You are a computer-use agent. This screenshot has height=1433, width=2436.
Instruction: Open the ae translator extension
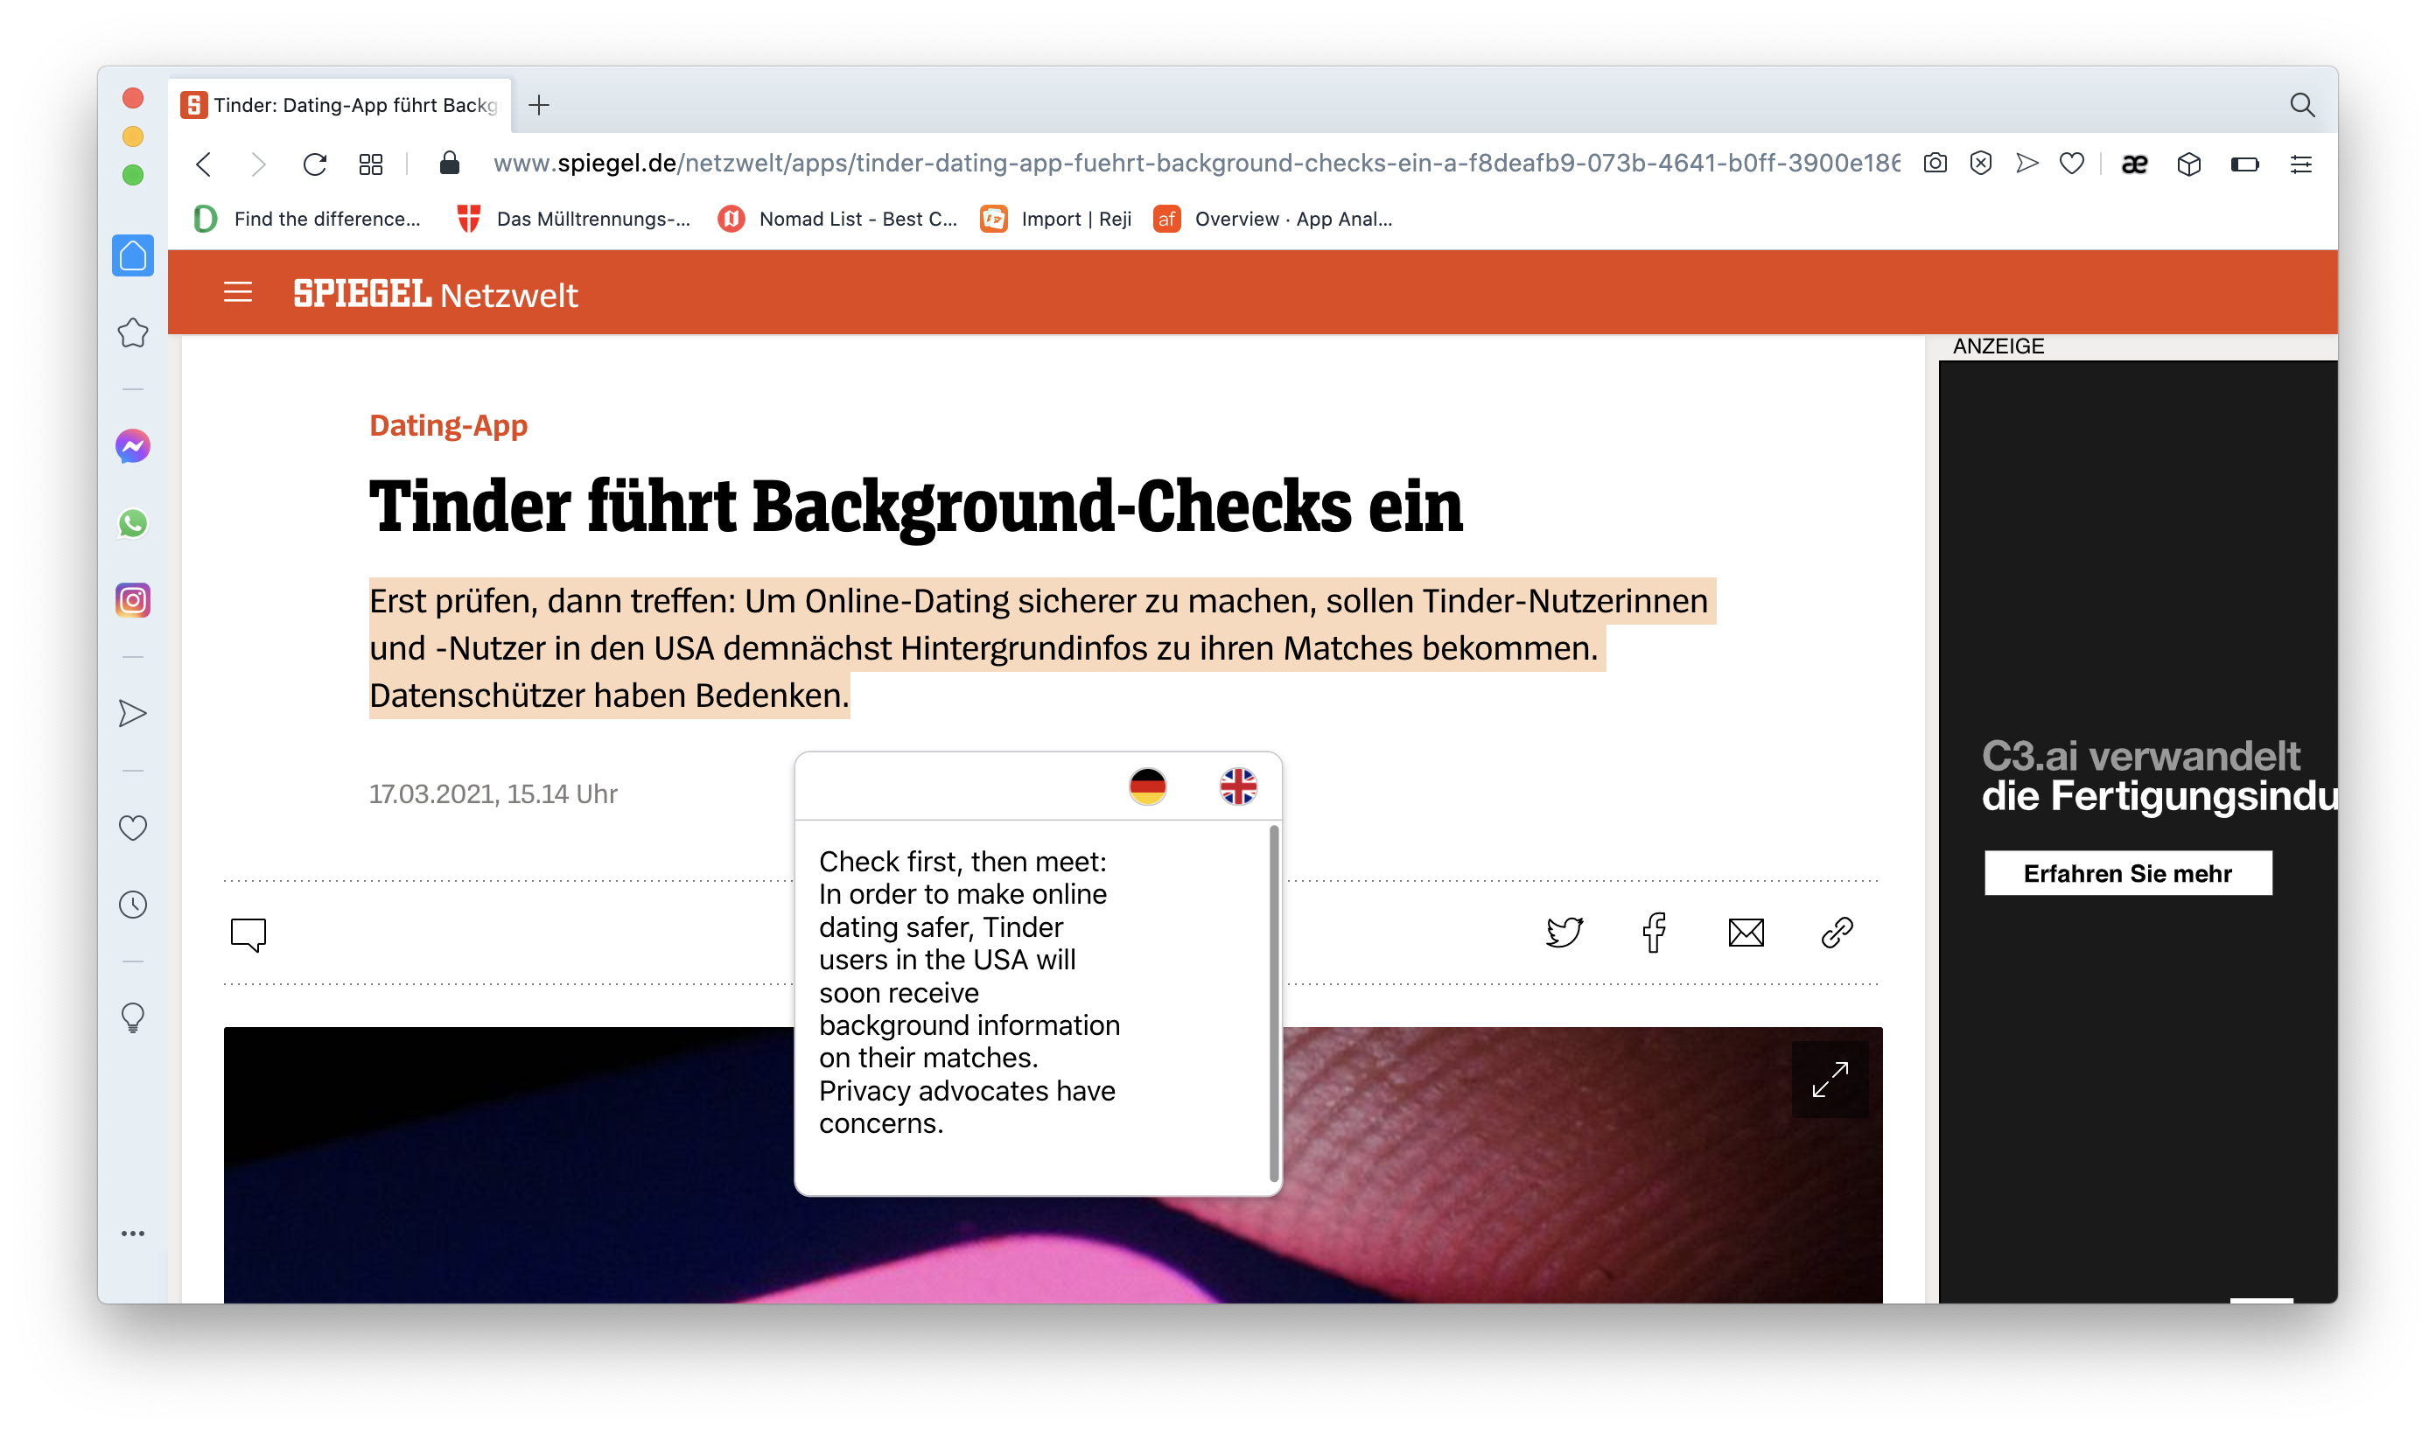point(2134,164)
